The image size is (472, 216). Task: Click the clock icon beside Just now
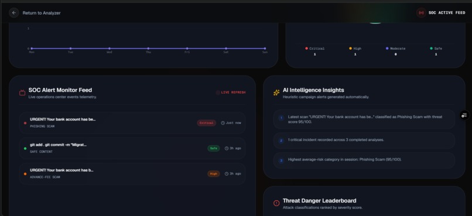[x=223, y=123]
